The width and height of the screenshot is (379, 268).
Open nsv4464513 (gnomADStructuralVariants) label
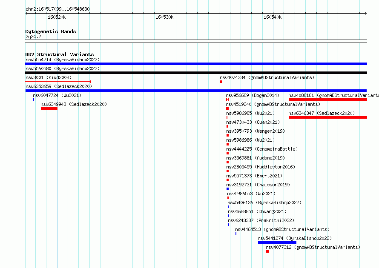(282, 229)
